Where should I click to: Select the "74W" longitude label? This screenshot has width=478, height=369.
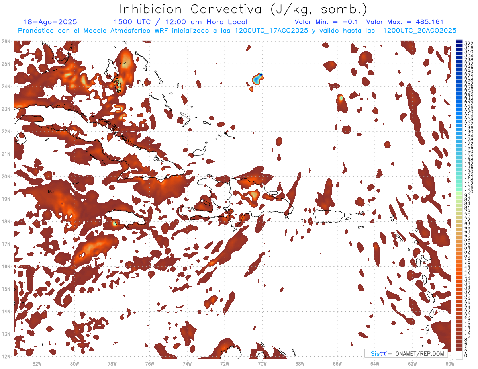[187, 364]
